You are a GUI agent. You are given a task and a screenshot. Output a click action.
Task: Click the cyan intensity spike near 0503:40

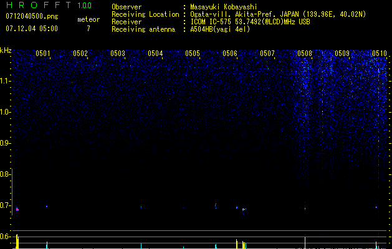point(141,246)
